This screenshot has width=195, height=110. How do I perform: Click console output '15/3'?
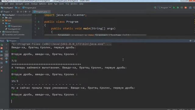pos(15,81)
